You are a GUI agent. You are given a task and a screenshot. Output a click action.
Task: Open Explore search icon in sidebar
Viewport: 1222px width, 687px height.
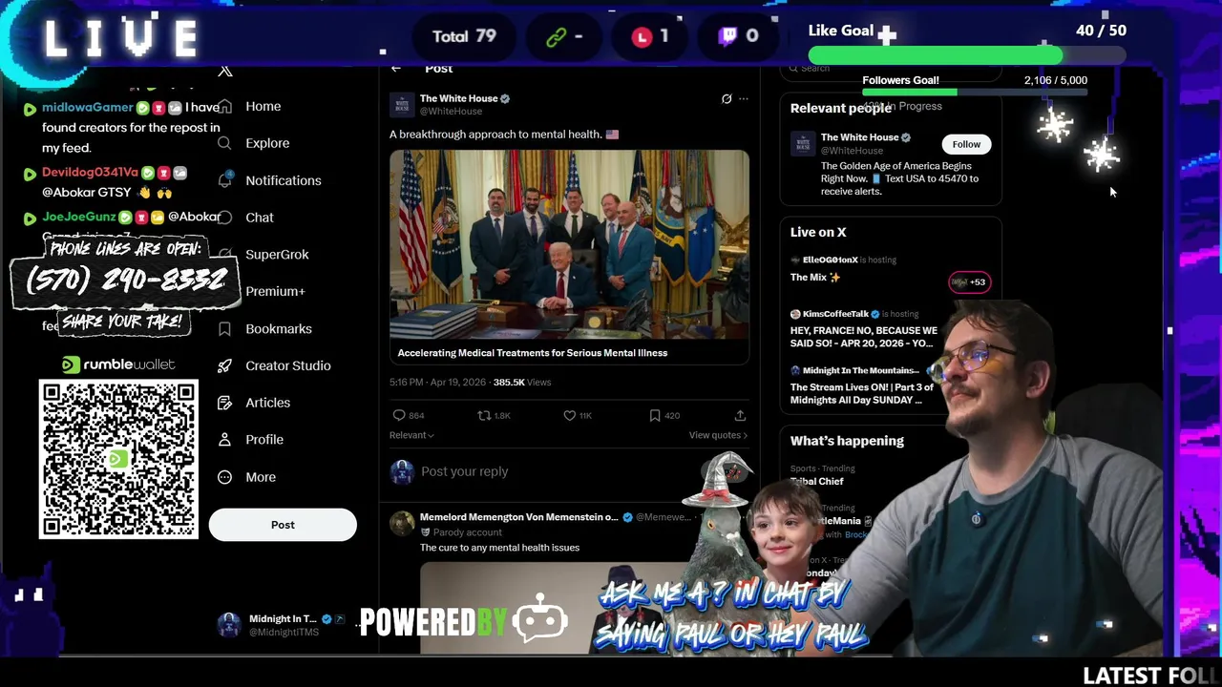224,143
